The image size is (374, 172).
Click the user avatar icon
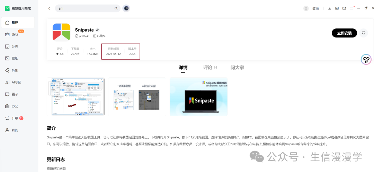[x=306, y=8]
